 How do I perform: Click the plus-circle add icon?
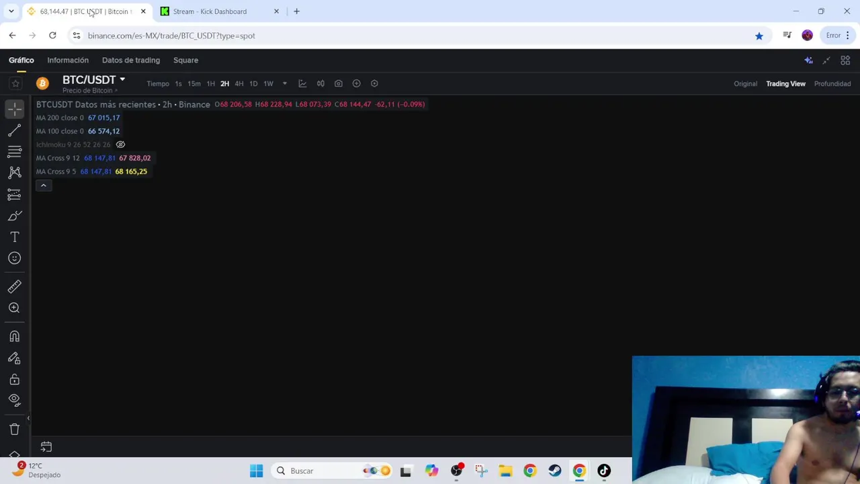click(357, 84)
